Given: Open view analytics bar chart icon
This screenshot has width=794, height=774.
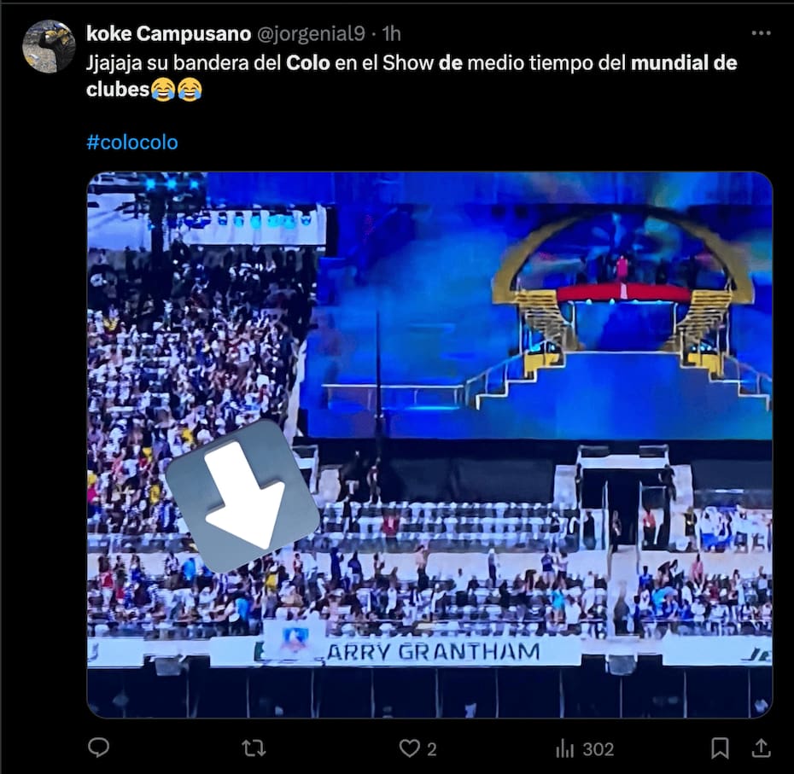Looking at the screenshot, I should coord(564,748).
